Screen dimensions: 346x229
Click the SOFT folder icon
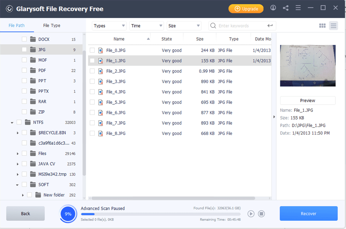(33, 184)
